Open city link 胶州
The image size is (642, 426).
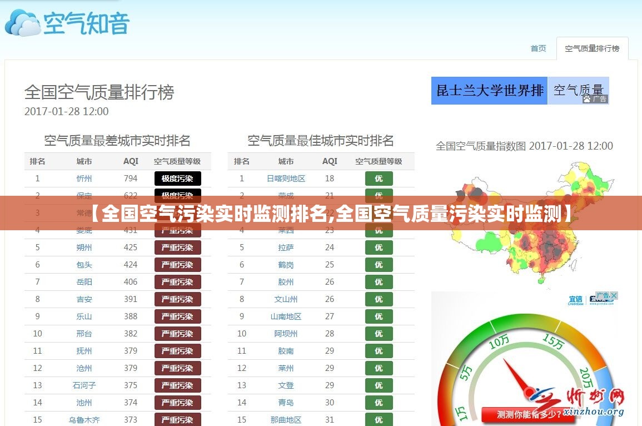(286, 282)
